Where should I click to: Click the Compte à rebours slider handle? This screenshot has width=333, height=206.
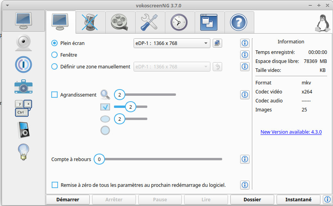(100, 159)
